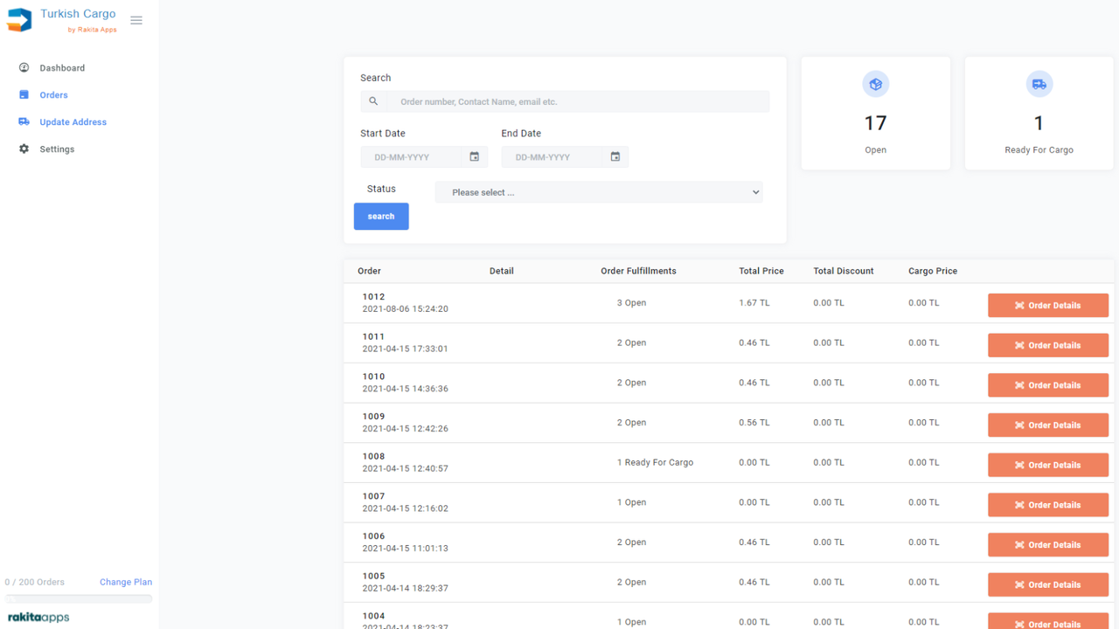Image resolution: width=1119 pixels, height=629 pixels.
Task: Click the Settings gear icon
Action: point(24,149)
